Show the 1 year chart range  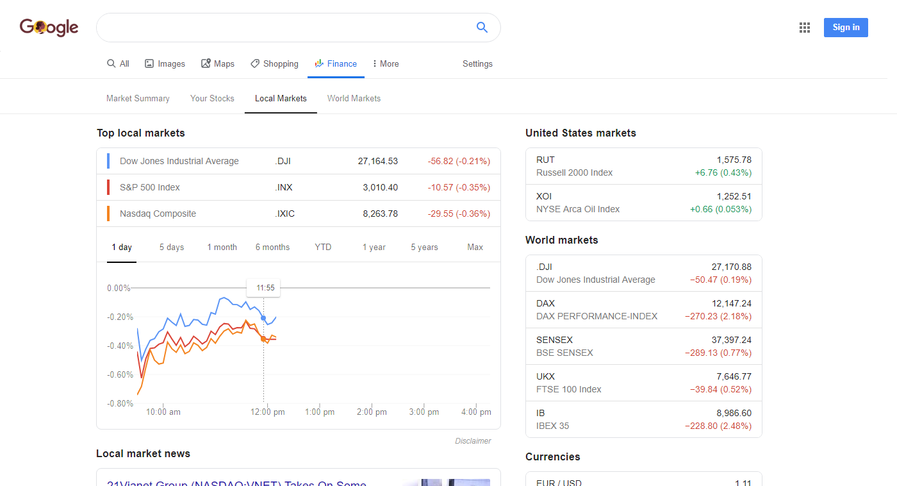tap(374, 247)
